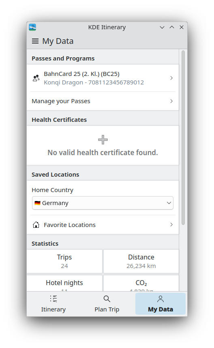Screen dimensions: 214x348
Task: Switch to the Itinerary tab
Action: click(53, 304)
